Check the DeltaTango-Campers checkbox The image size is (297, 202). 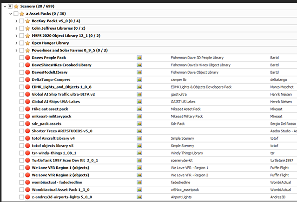22,80
